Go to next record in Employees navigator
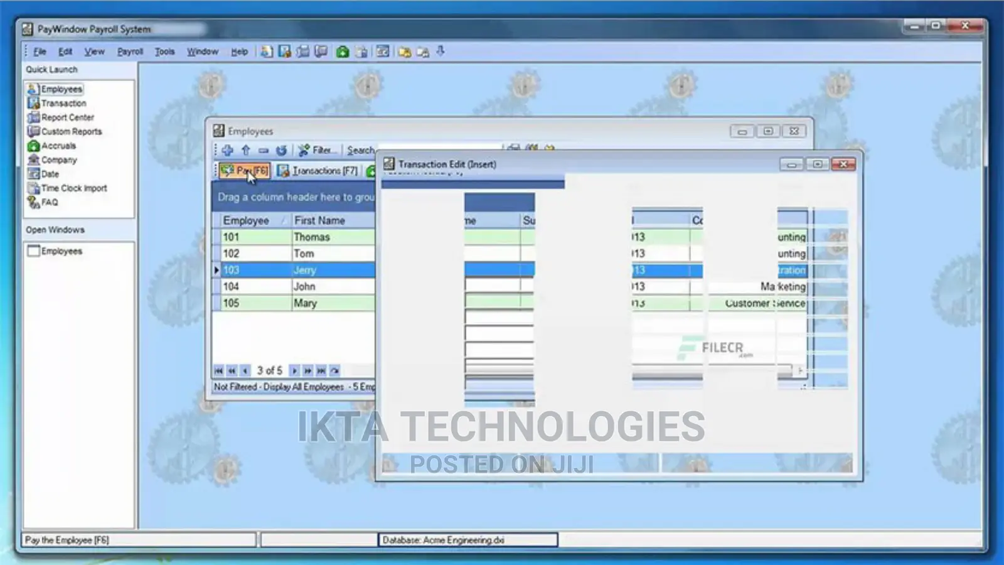This screenshot has width=1004, height=565. [294, 371]
